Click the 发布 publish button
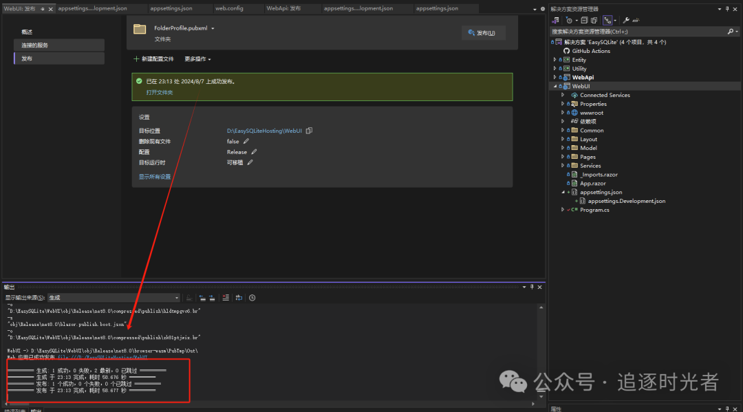Screen dimensions: 743x412 pos(483,33)
